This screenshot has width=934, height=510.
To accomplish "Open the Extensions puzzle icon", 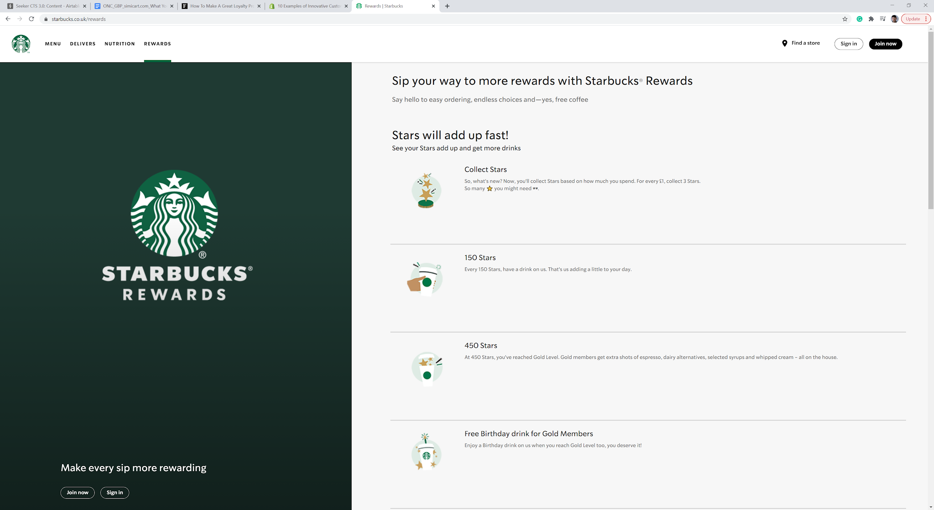I will click(x=871, y=19).
